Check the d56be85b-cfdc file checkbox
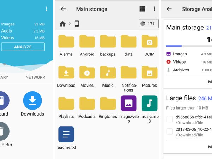The width and height of the screenshot is (212, 159). (x=170, y=119)
